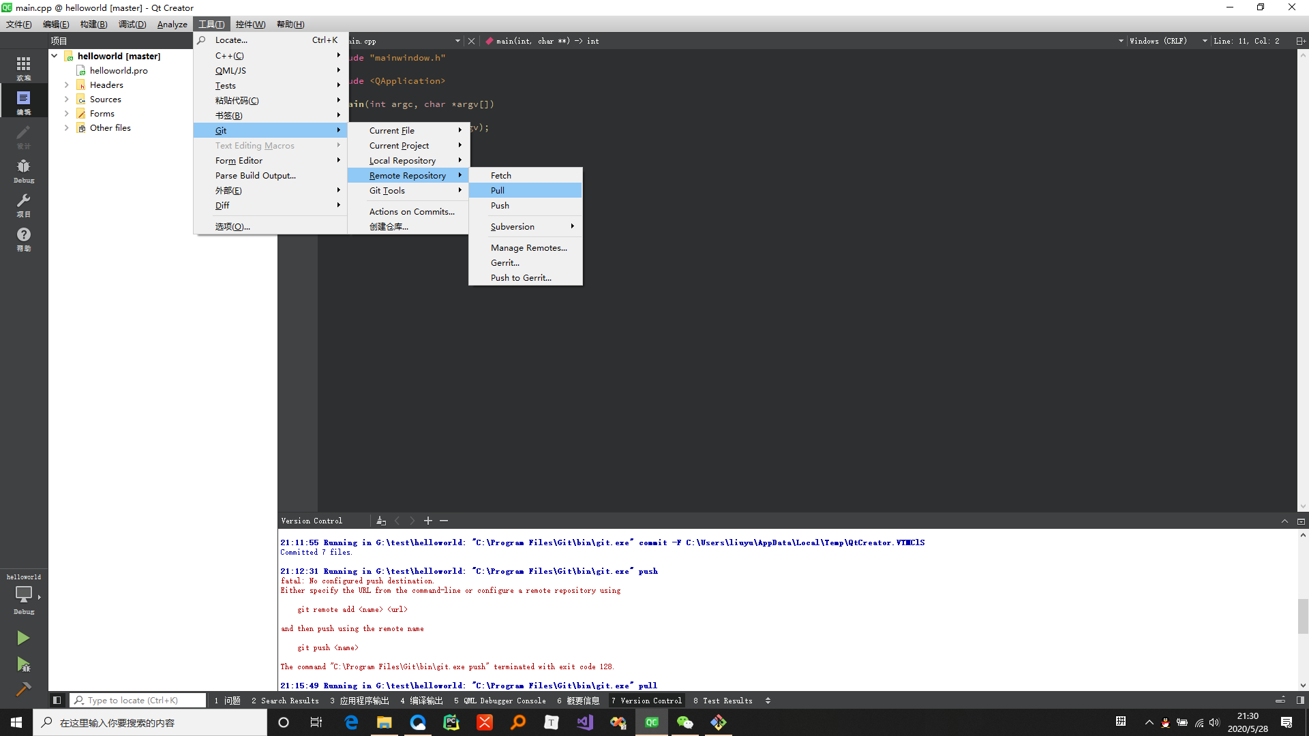Switch to Edit mode icon
This screenshot has width=1309, height=736.
pyautogui.click(x=23, y=102)
